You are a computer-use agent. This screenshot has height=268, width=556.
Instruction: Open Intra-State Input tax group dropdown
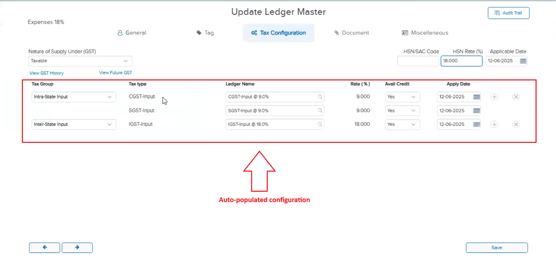coord(109,97)
